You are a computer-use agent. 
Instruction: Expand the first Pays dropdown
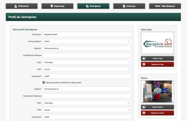click(x=87, y=62)
